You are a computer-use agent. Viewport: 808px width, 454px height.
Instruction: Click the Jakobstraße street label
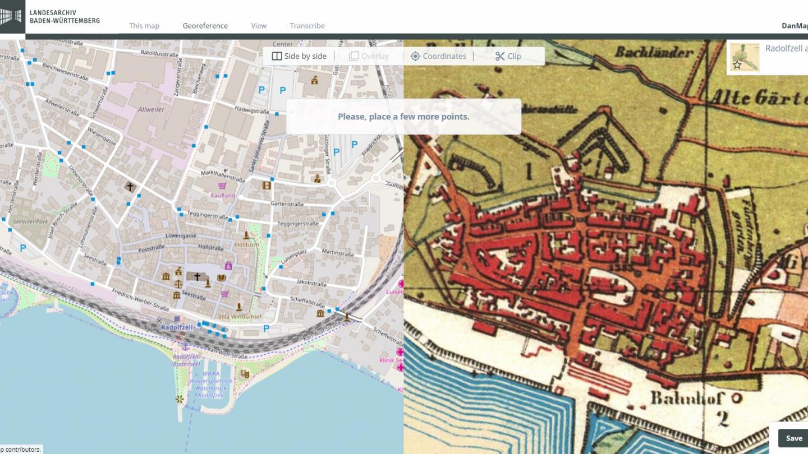coord(311,284)
